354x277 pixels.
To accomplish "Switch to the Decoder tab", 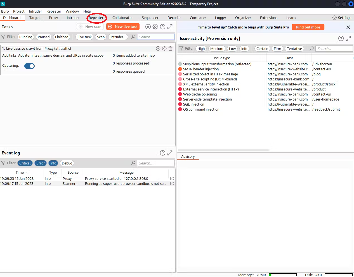I will (x=174, y=18).
